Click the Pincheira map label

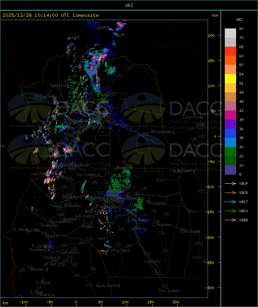39,250
